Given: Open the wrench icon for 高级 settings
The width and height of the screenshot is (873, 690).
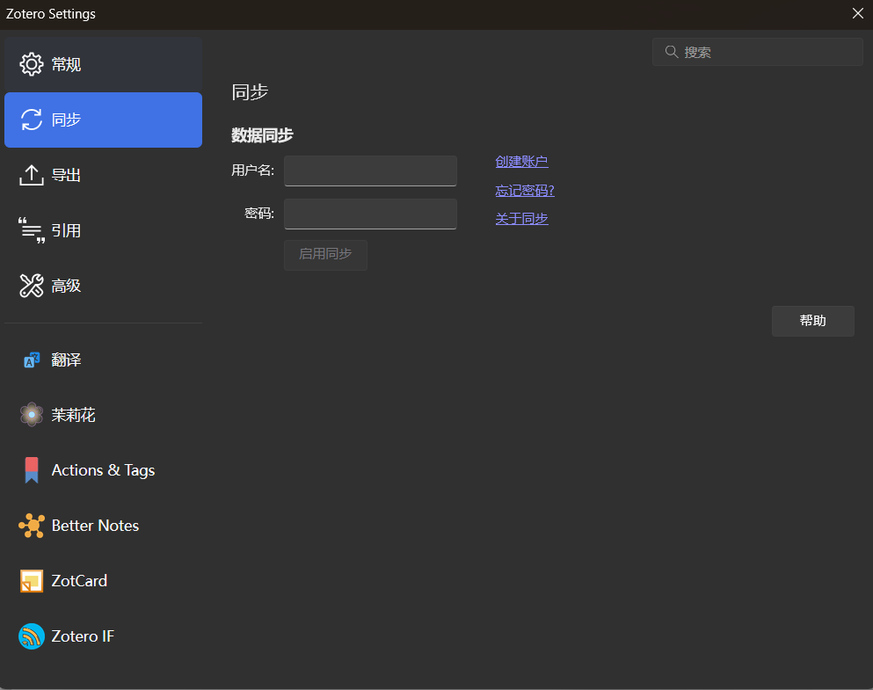Looking at the screenshot, I should tap(32, 286).
